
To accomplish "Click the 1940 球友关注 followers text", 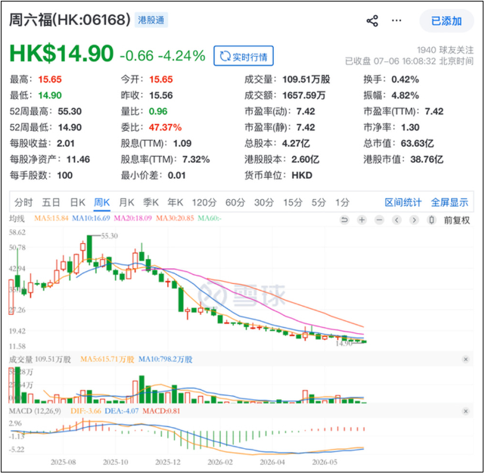I will pyautogui.click(x=445, y=50).
